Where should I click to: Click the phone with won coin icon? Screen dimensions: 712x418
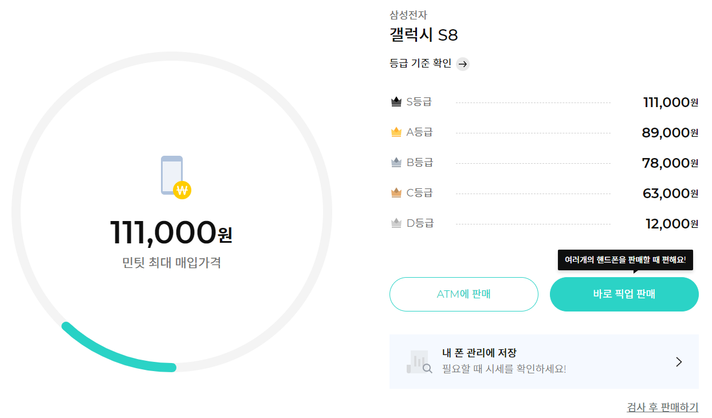[x=175, y=178]
